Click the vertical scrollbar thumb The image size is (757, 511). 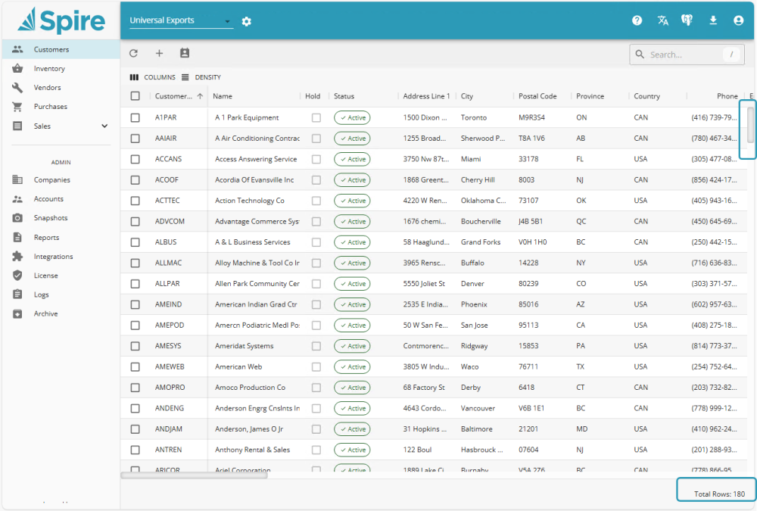751,125
